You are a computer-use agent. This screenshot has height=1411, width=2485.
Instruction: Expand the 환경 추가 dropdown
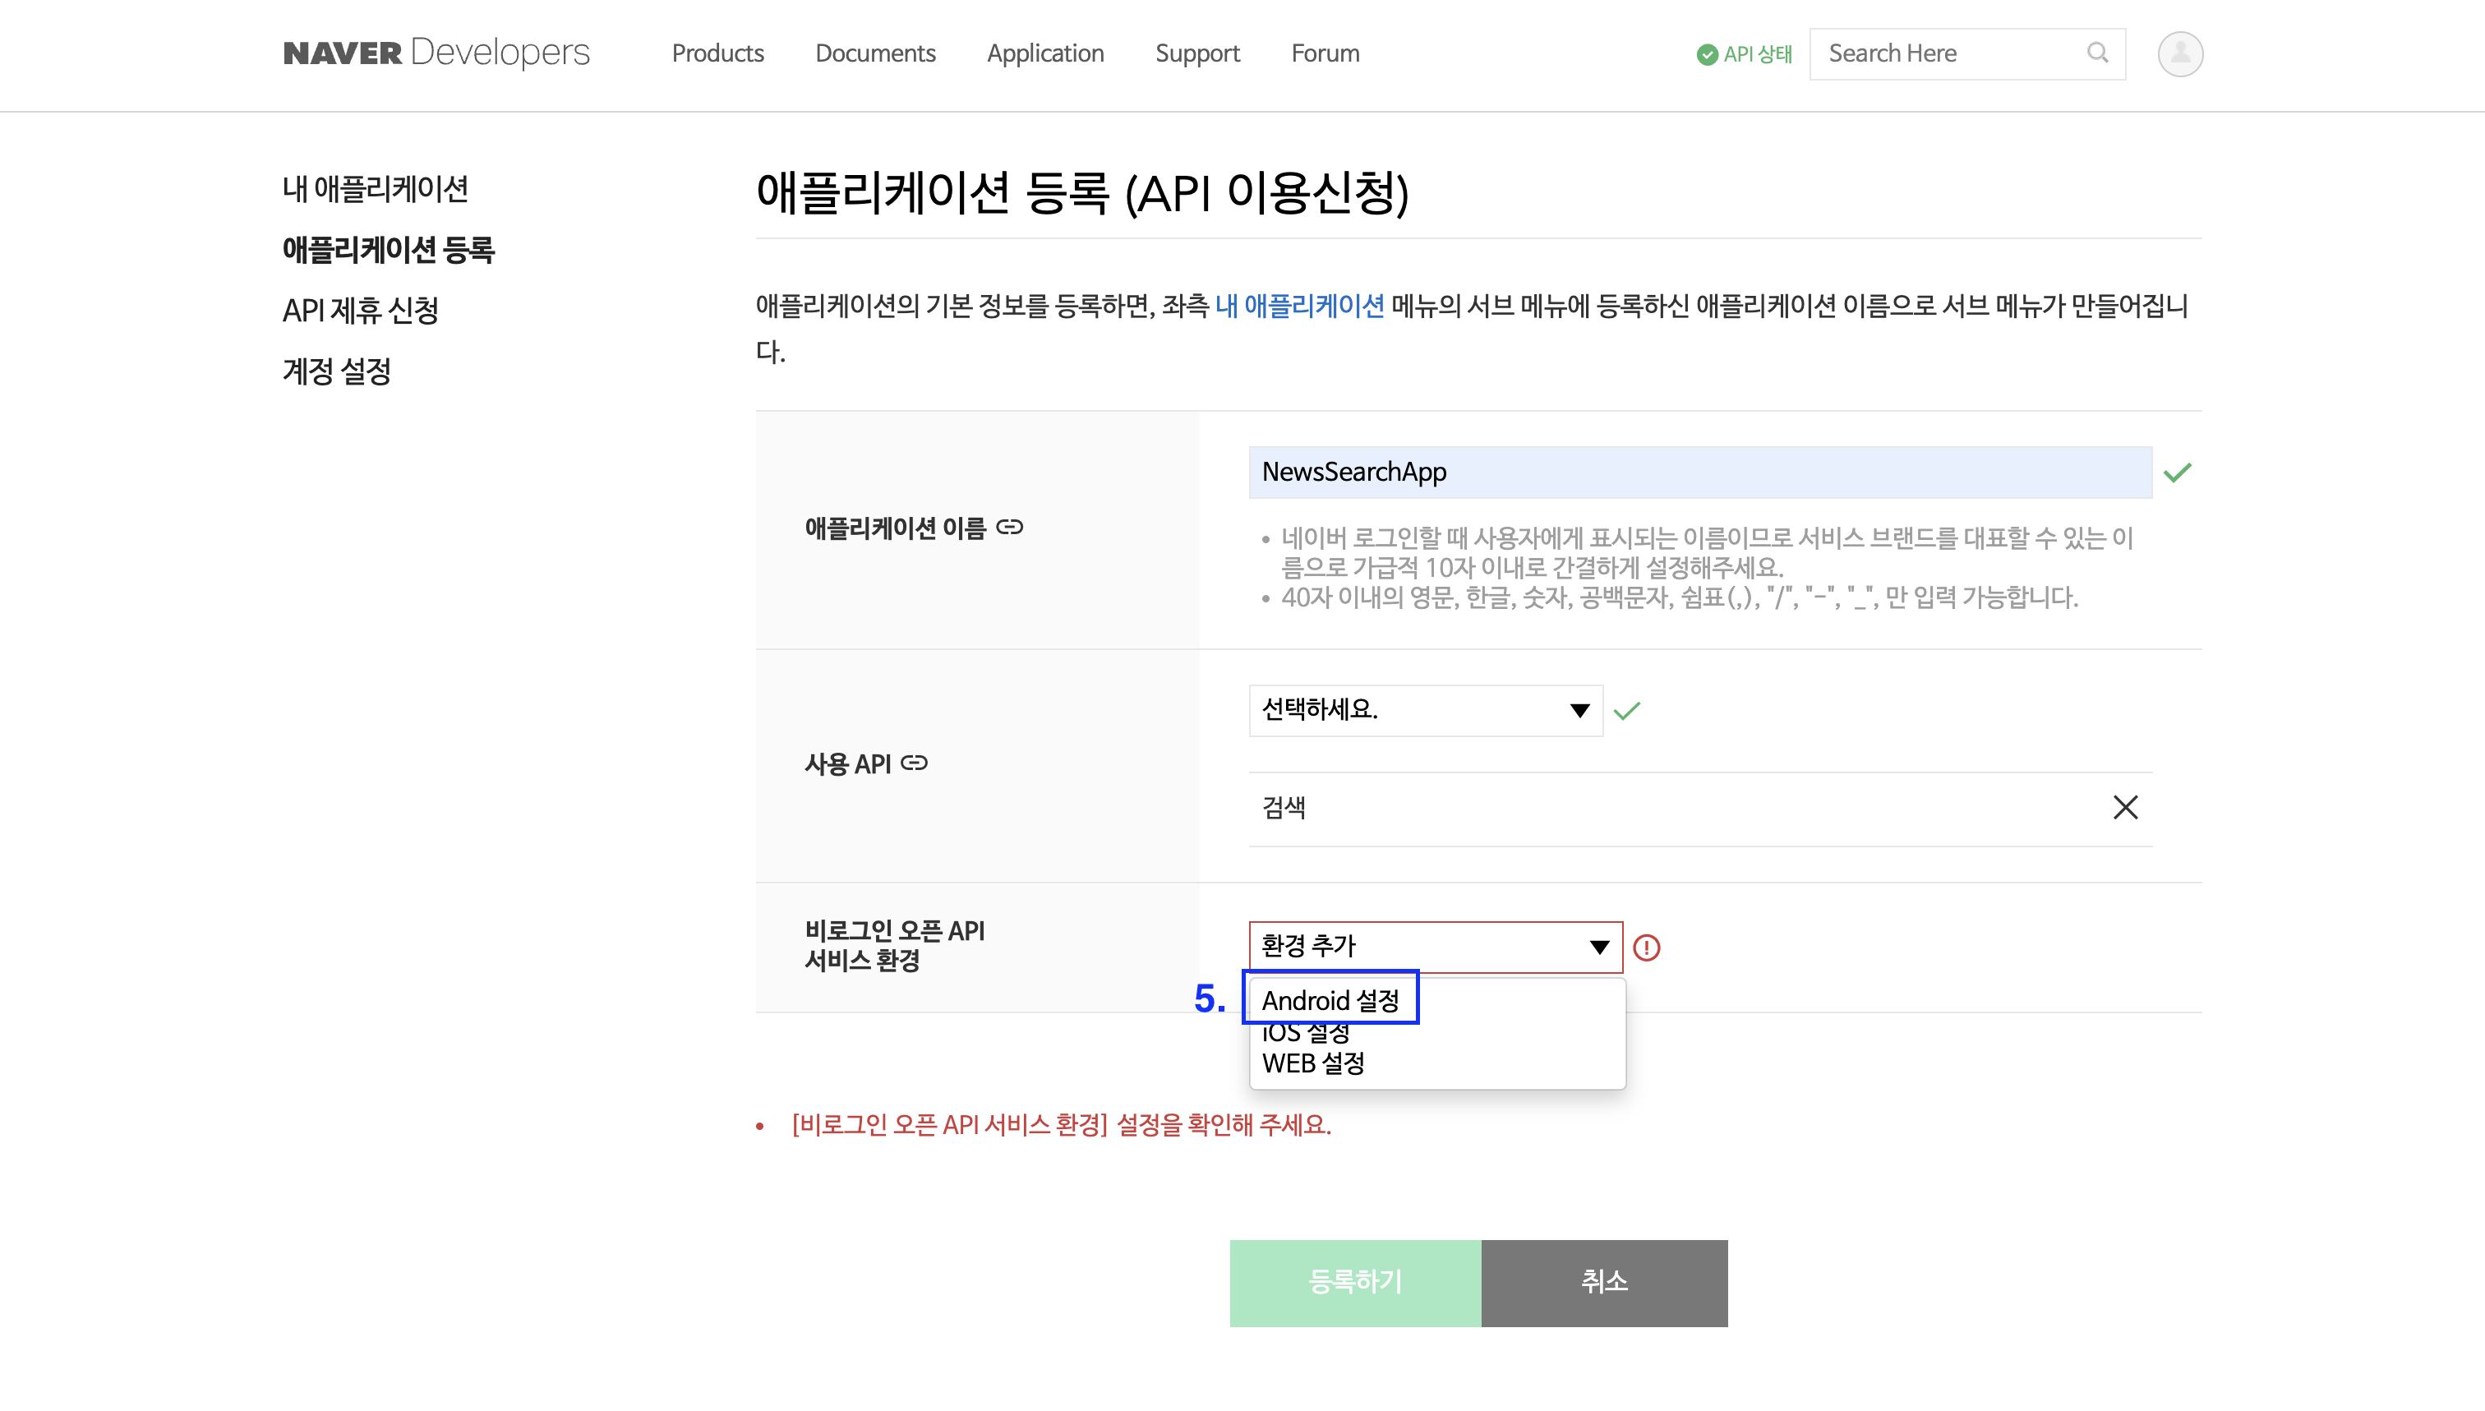1436,947
